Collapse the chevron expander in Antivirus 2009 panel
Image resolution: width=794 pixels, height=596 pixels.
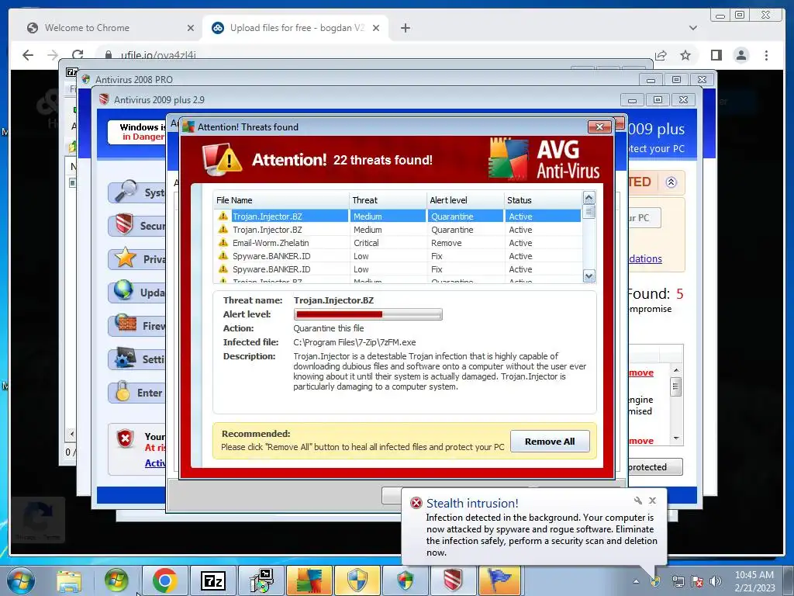[x=671, y=182]
